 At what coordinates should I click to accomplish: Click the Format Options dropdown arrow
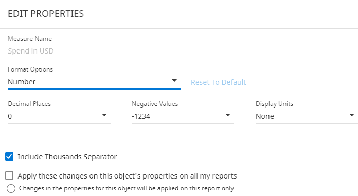point(174,81)
